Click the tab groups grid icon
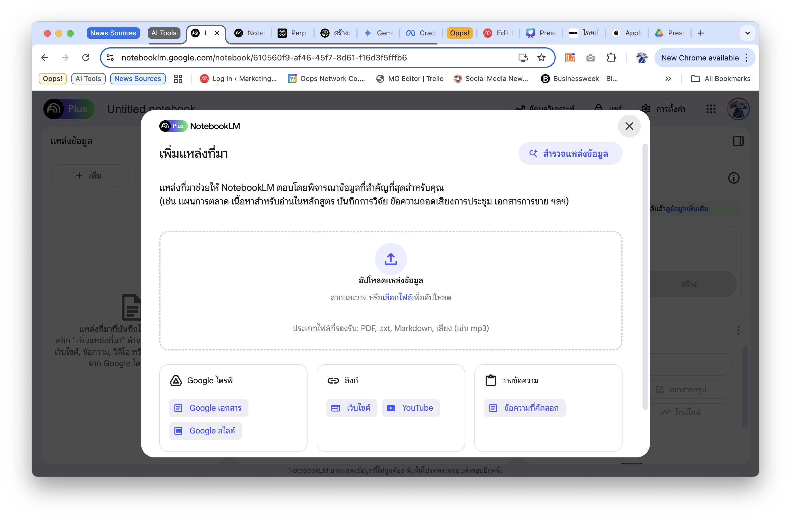The height and width of the screenshot is (519, 791). pyautogui.click(x=178, y=79)
